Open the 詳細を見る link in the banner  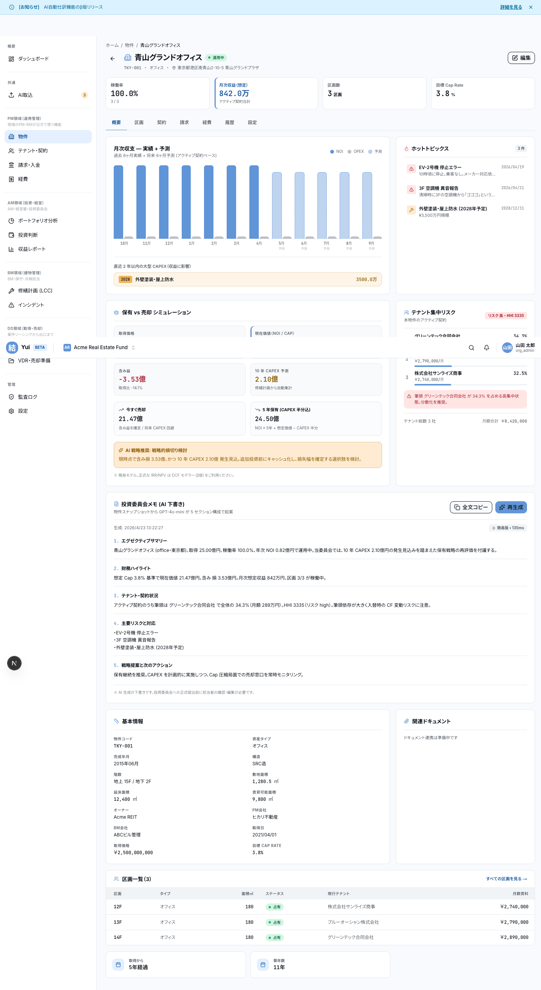511,7
